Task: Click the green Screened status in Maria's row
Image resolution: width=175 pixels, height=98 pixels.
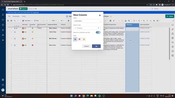Action: 33,28
